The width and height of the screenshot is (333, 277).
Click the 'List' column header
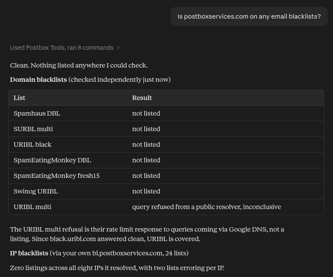click(x=20, y=98)
